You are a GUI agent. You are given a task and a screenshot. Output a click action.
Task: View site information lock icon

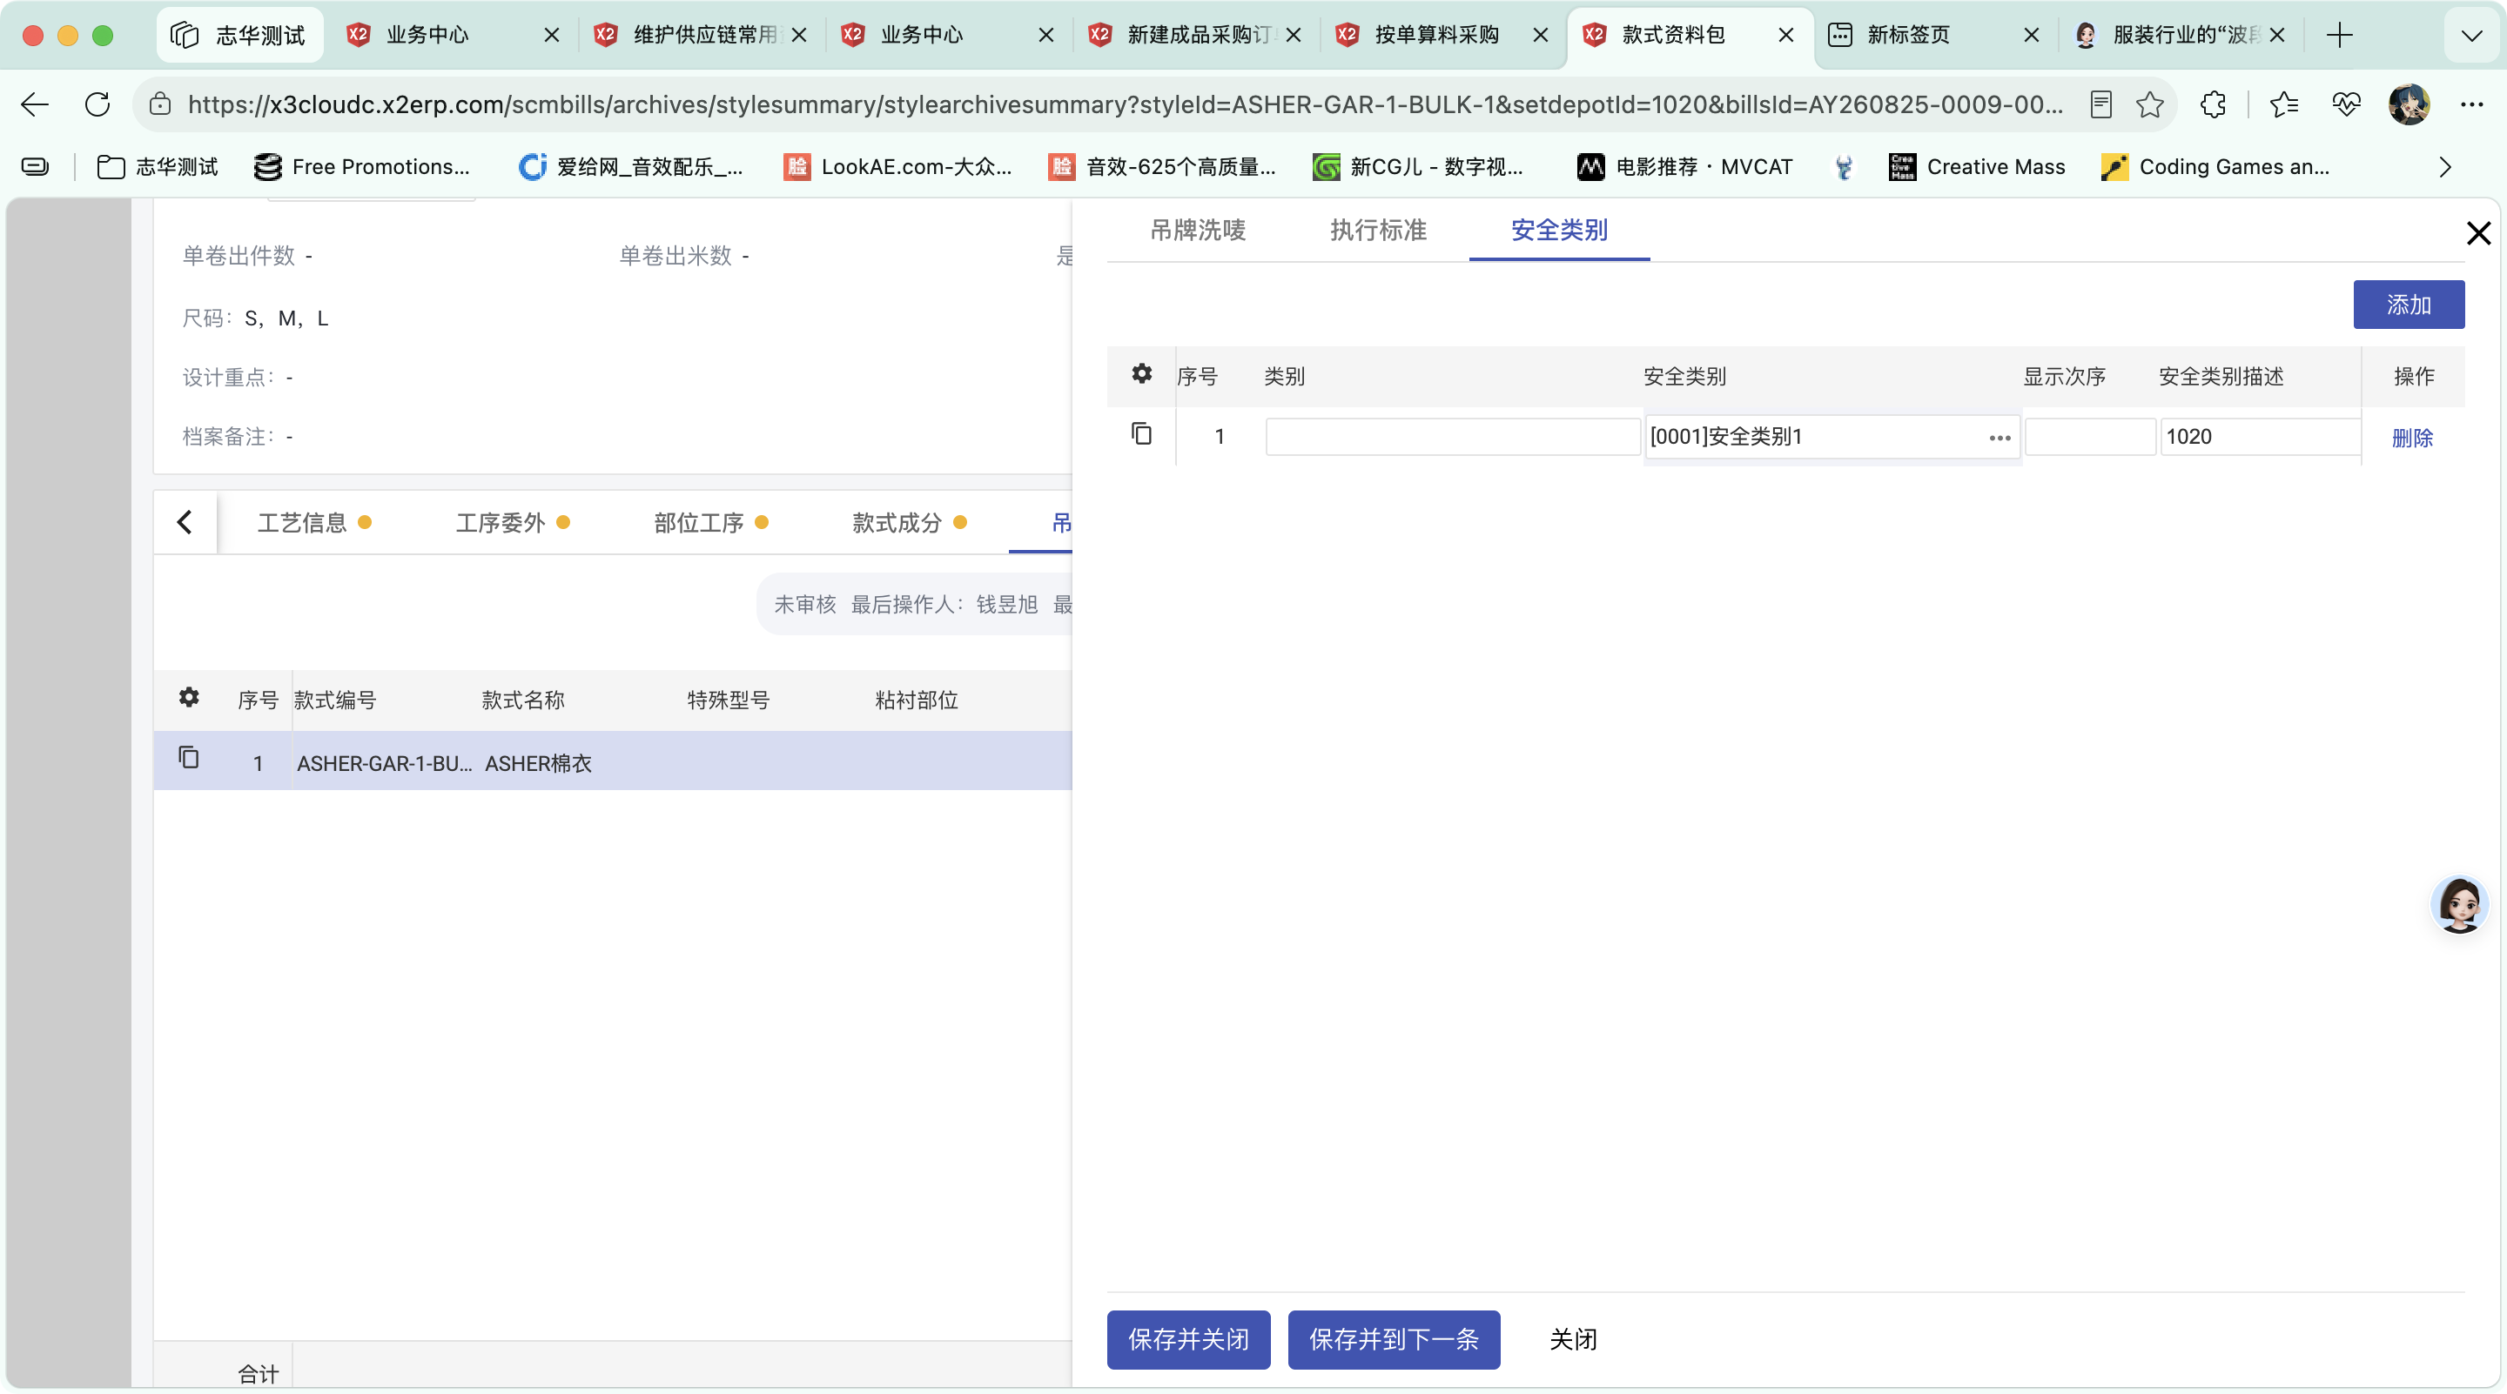pos(160,104)
